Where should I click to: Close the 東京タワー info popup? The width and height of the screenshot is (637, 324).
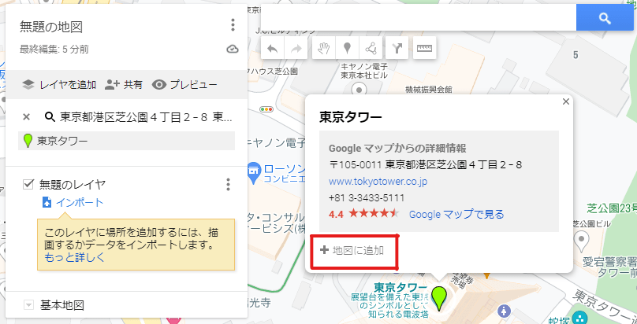565,101
